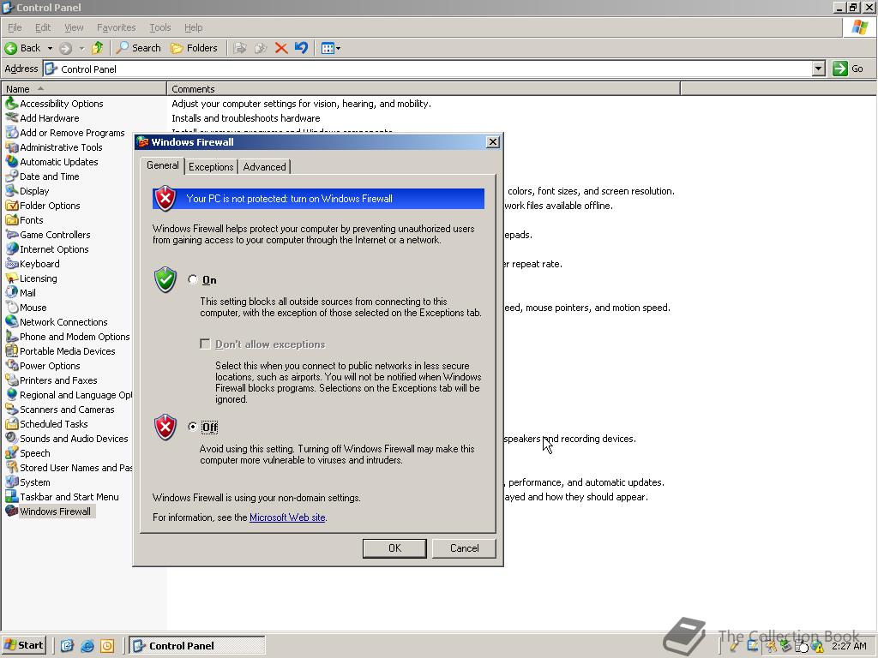
Task: Click the Back arrow toolbar icon
Action: click(x=10, y=48)
